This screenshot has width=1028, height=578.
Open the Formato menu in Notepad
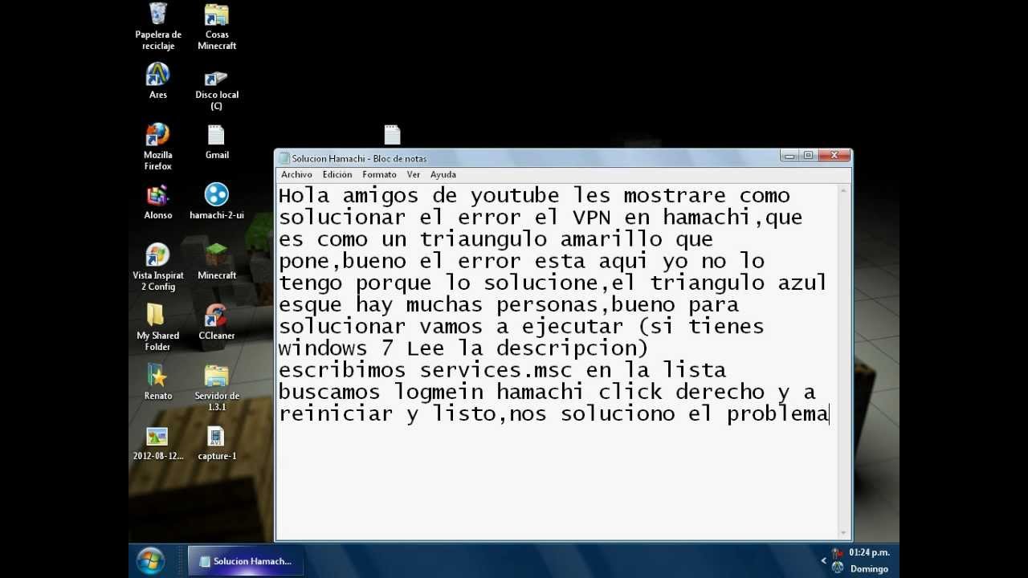379,174
